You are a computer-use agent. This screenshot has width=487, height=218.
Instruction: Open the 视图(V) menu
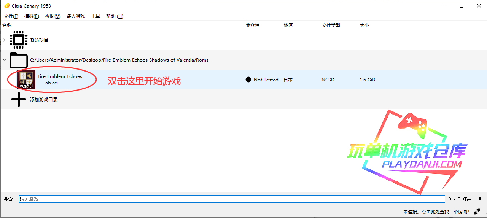tap(53, 16)
